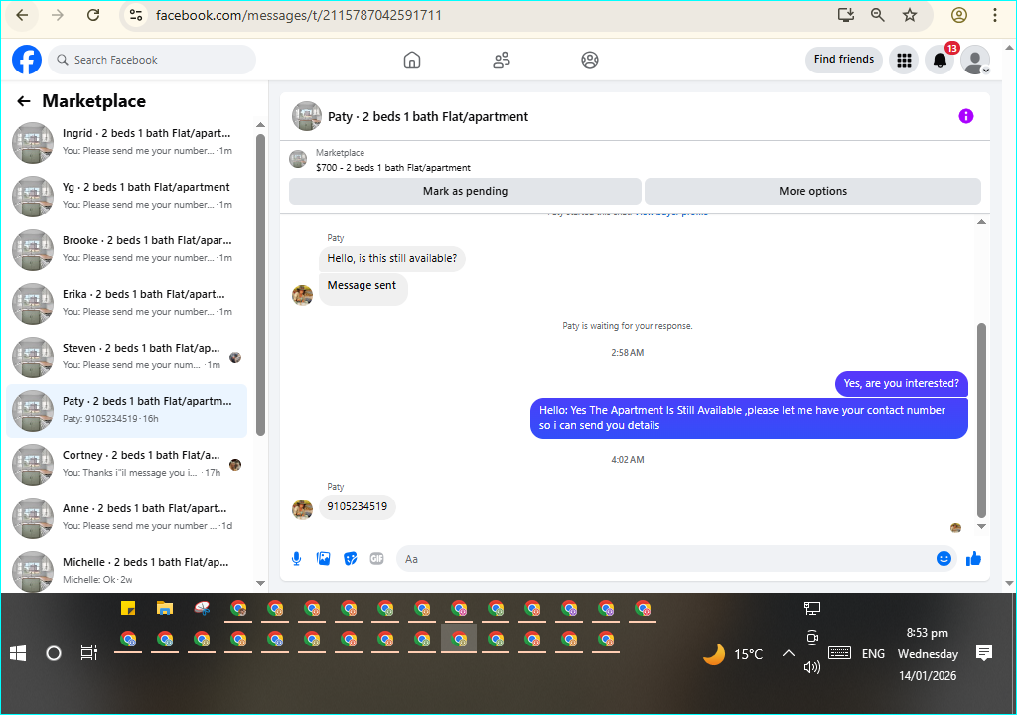The width and height of the screenshot is (1017, 715).
Task: Focus the Search Facebook field
Action: (152, 60)
